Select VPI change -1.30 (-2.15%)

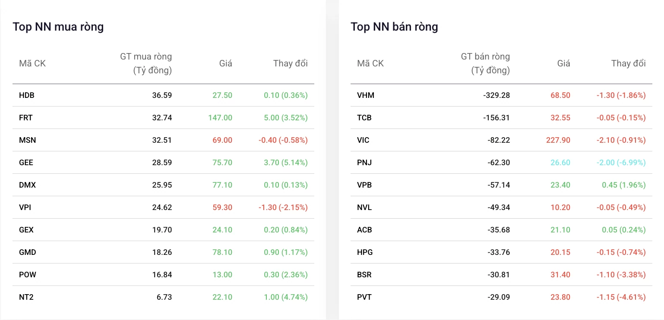coord(283,207)
